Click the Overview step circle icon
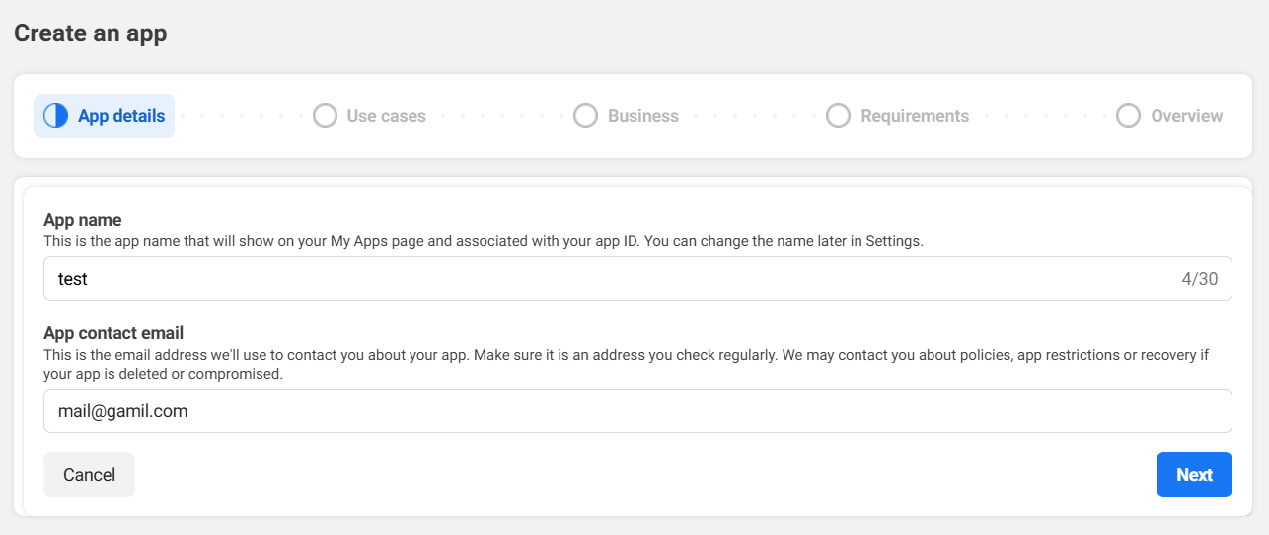1269x535 pixels. pyautogui.click(x=1128, y=116)
